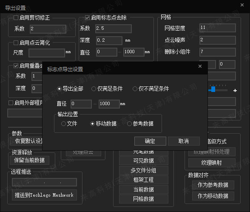Select the 仅满足条件 option
The width and height of the screenshot is (250, 212).
(x=94, y=89)
